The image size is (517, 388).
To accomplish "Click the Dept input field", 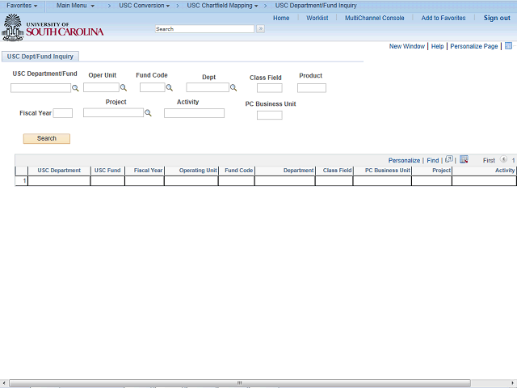I will [x=208, y=87].
